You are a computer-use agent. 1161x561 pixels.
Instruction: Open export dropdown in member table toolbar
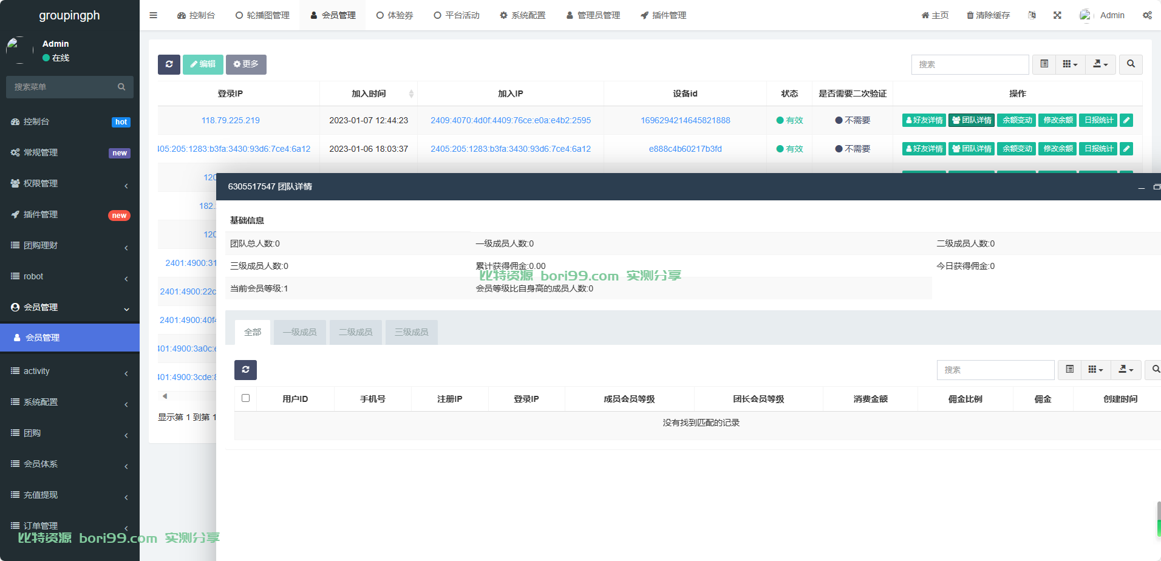1100,64
